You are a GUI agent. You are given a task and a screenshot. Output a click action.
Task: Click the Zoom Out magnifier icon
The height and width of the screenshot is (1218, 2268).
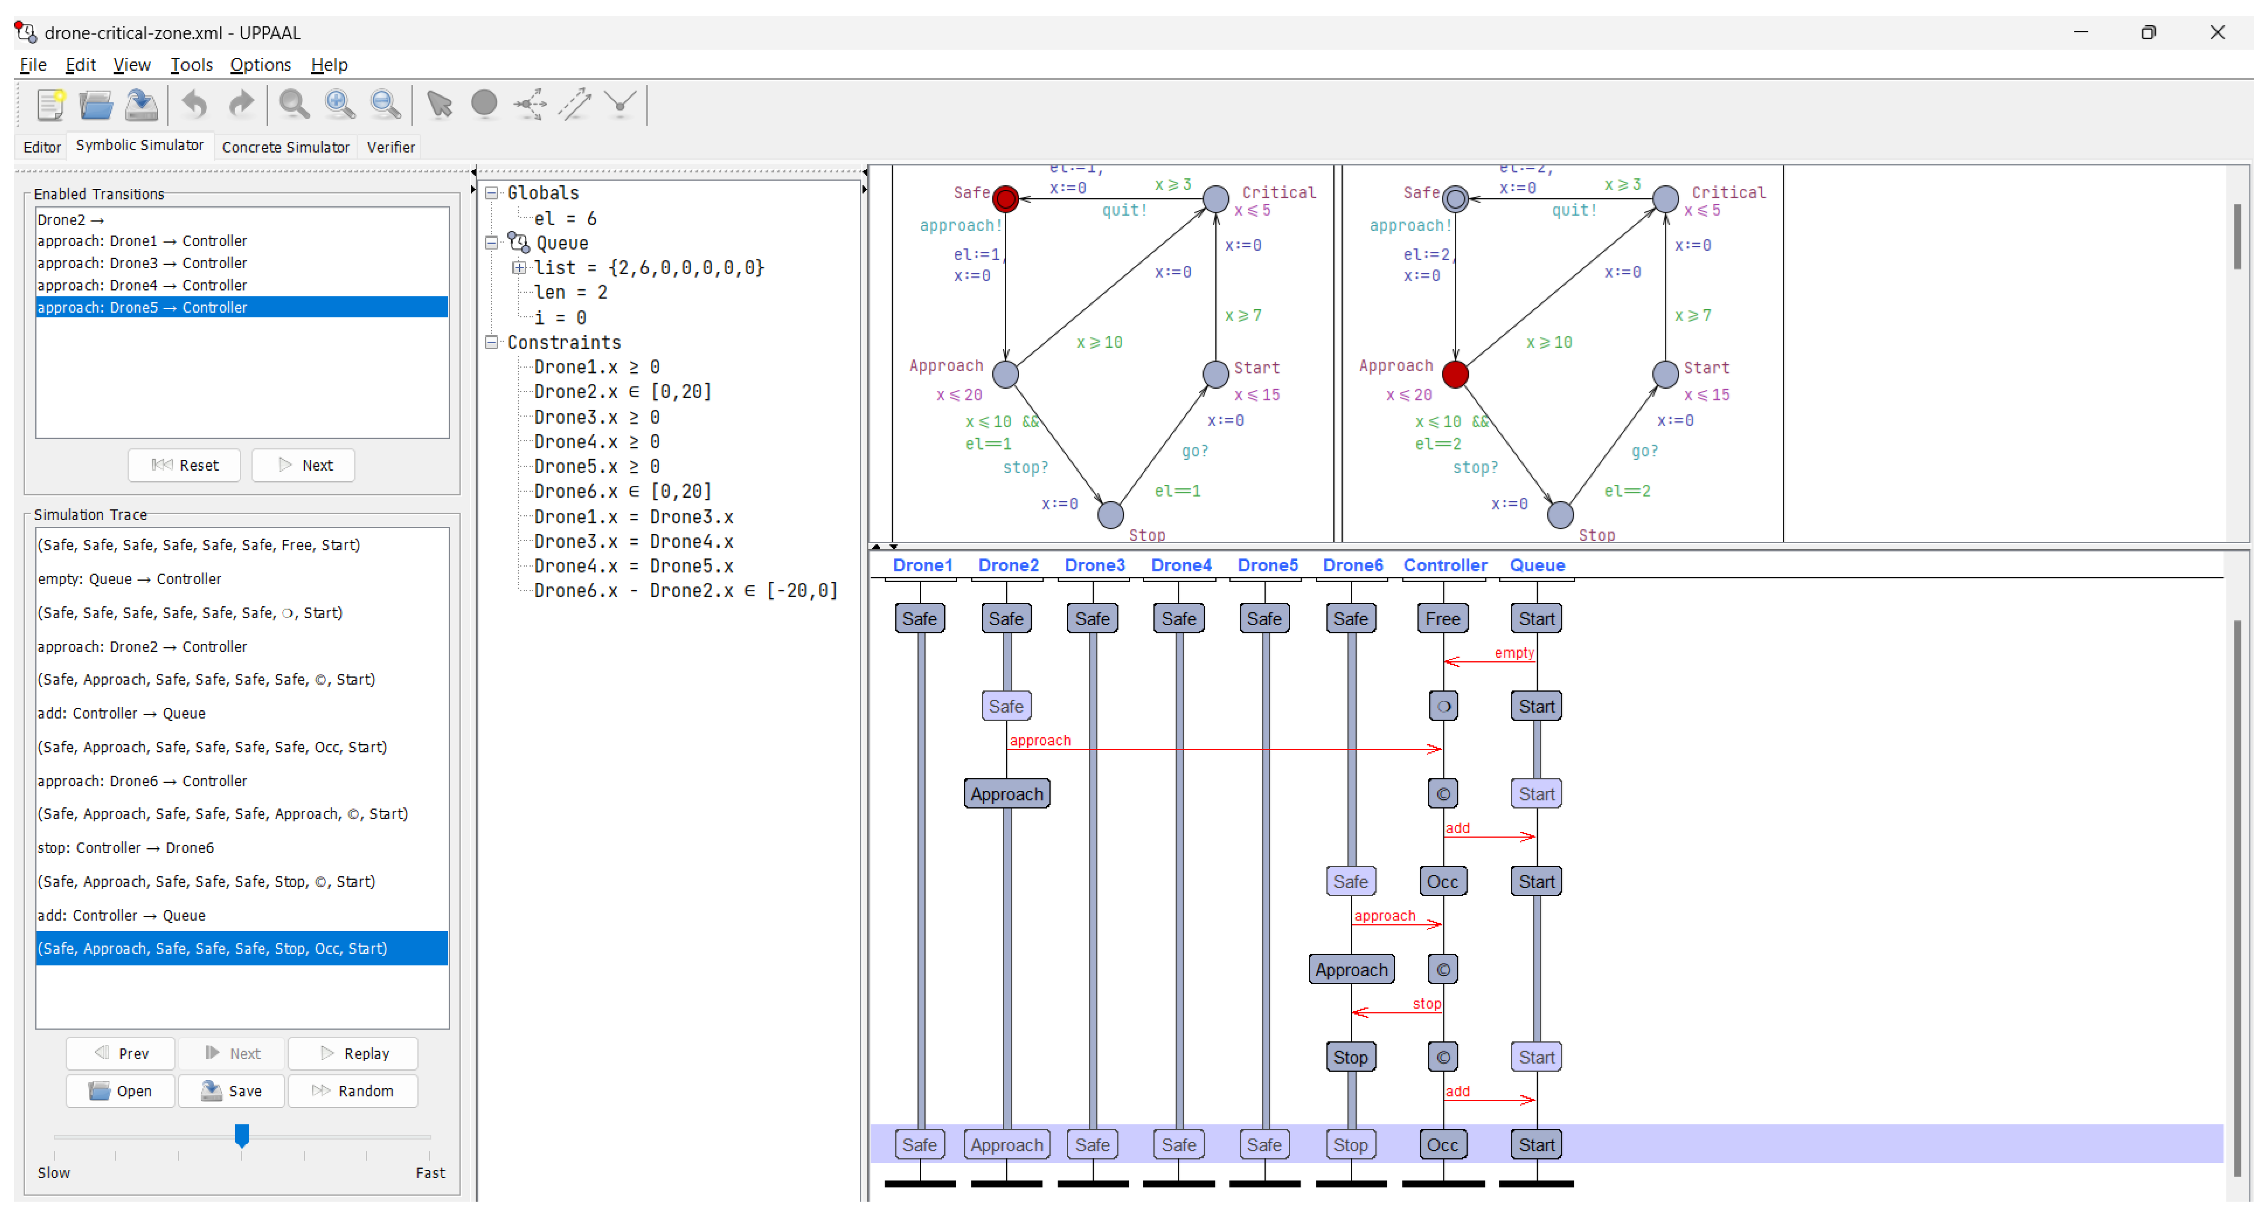[386, 105]
